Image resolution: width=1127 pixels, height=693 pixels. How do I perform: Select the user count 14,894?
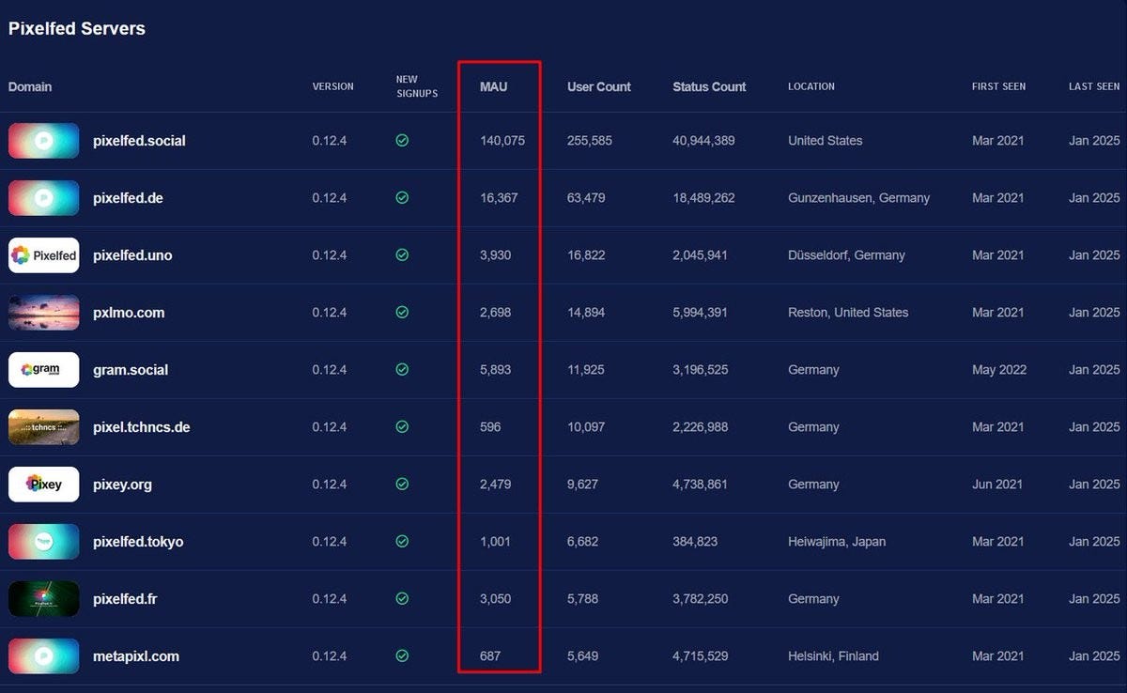click(x=586, y=313)
